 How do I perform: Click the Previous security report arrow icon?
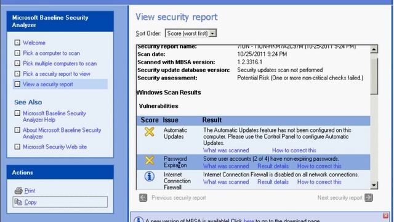pyautogui.click(x=143, y=197)
